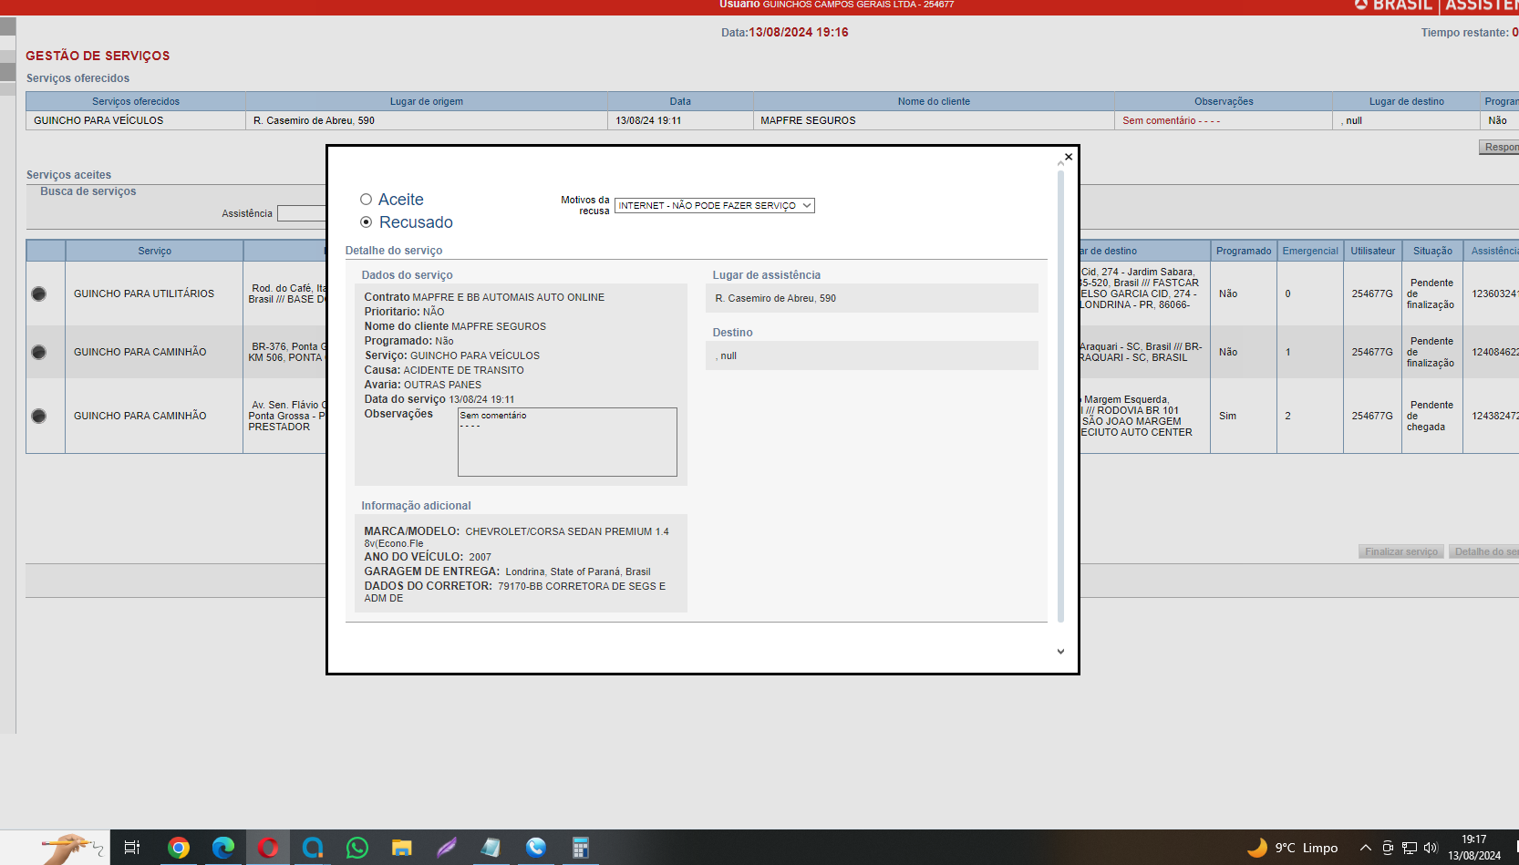Sort by the Situação column header

pos(1431,251)
